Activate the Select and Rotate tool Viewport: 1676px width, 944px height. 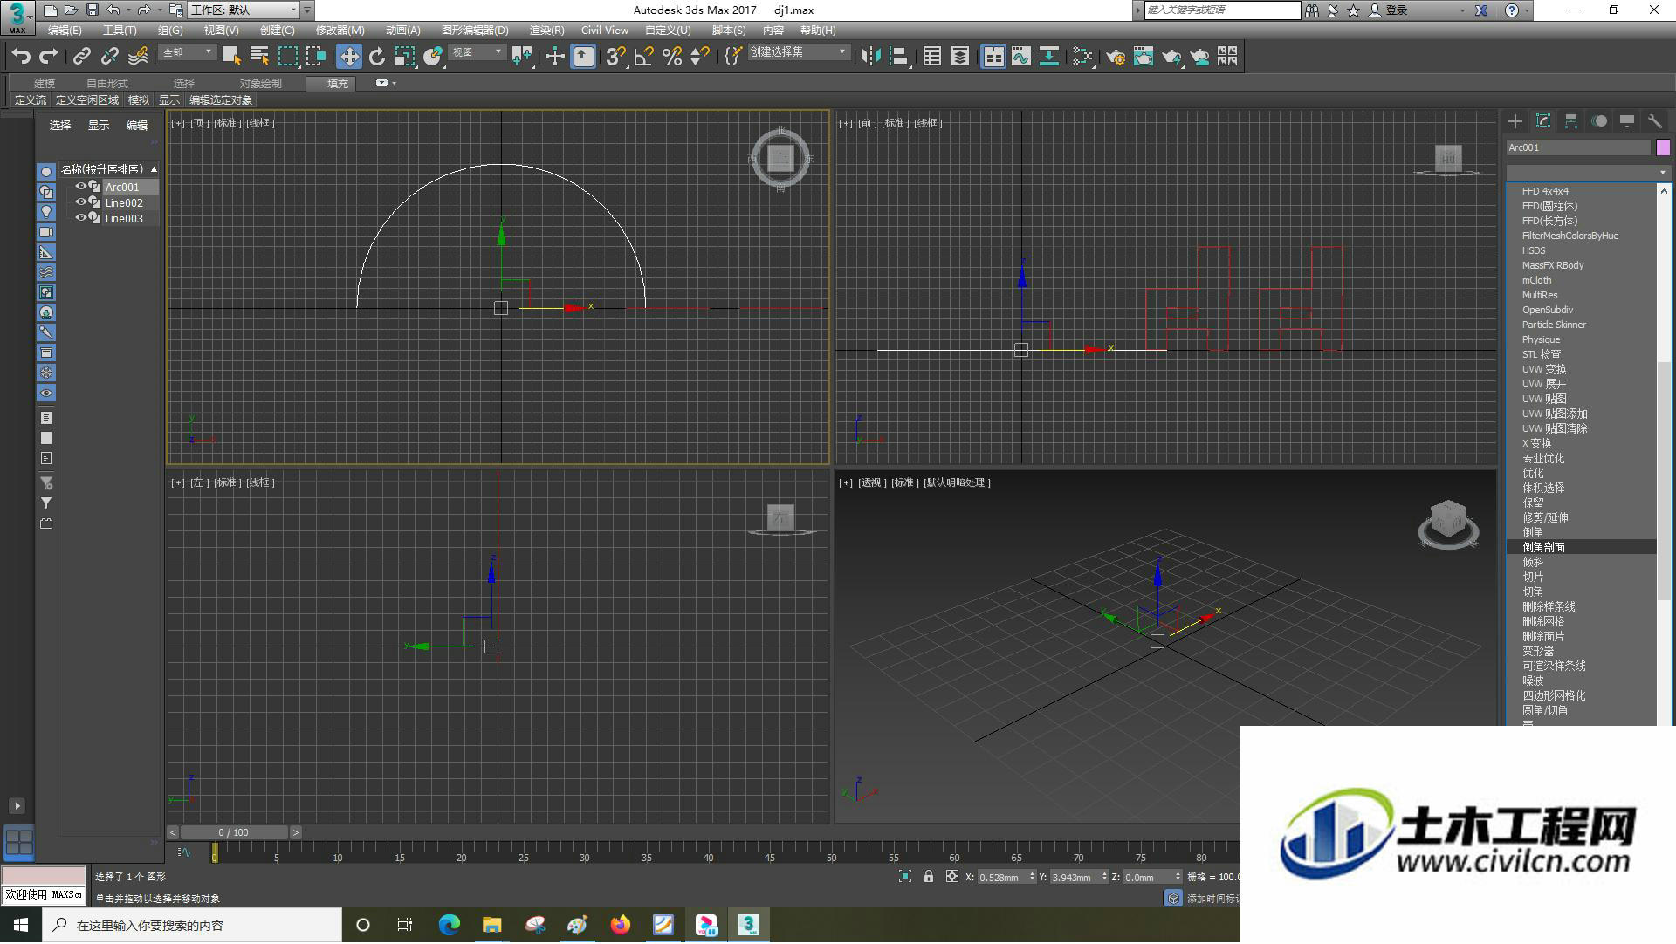377,57
